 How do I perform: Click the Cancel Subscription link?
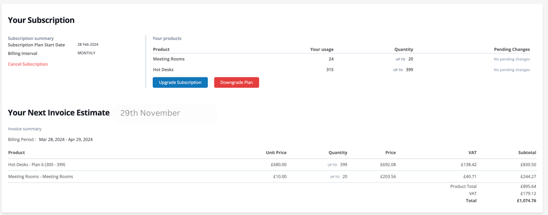(x=28, y=64)
